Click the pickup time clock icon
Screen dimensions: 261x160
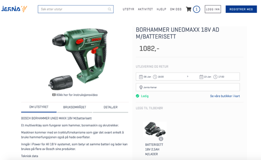[x=155, y=77]
